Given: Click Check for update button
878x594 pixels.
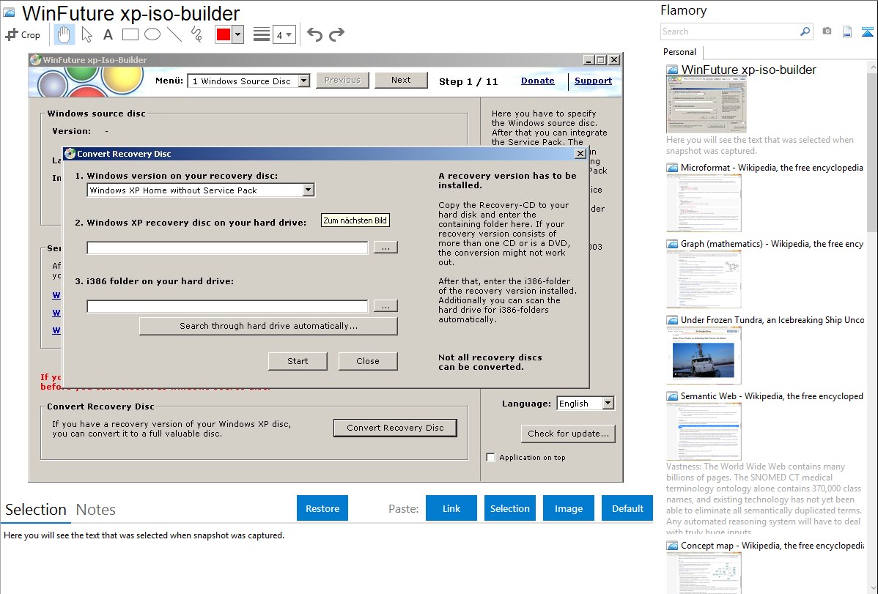Looking at the screenshot, I should click(x=568, y=434).
